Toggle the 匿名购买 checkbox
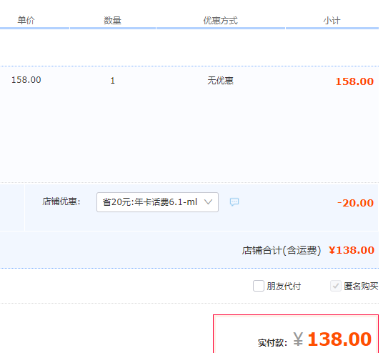The height and width of the screenshot is (353, 383). 336,286
